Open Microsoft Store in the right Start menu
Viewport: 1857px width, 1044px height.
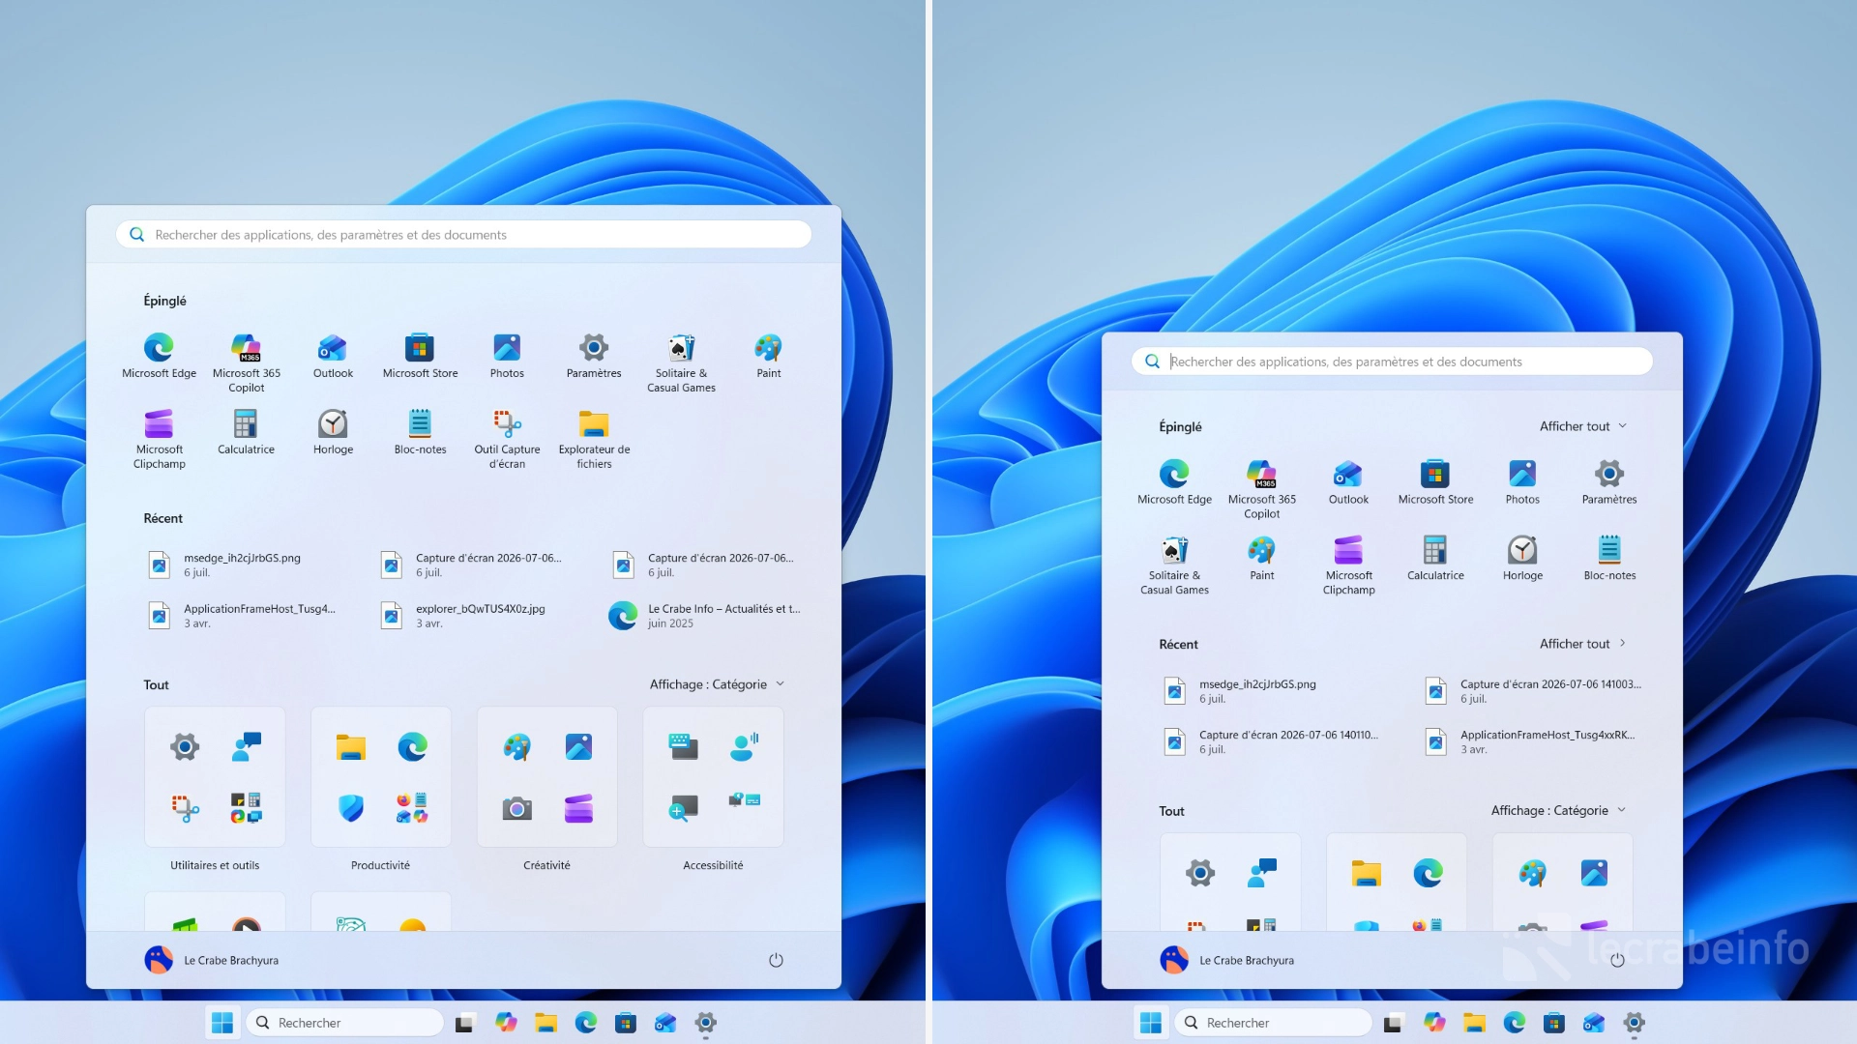tap(1435, 481)
